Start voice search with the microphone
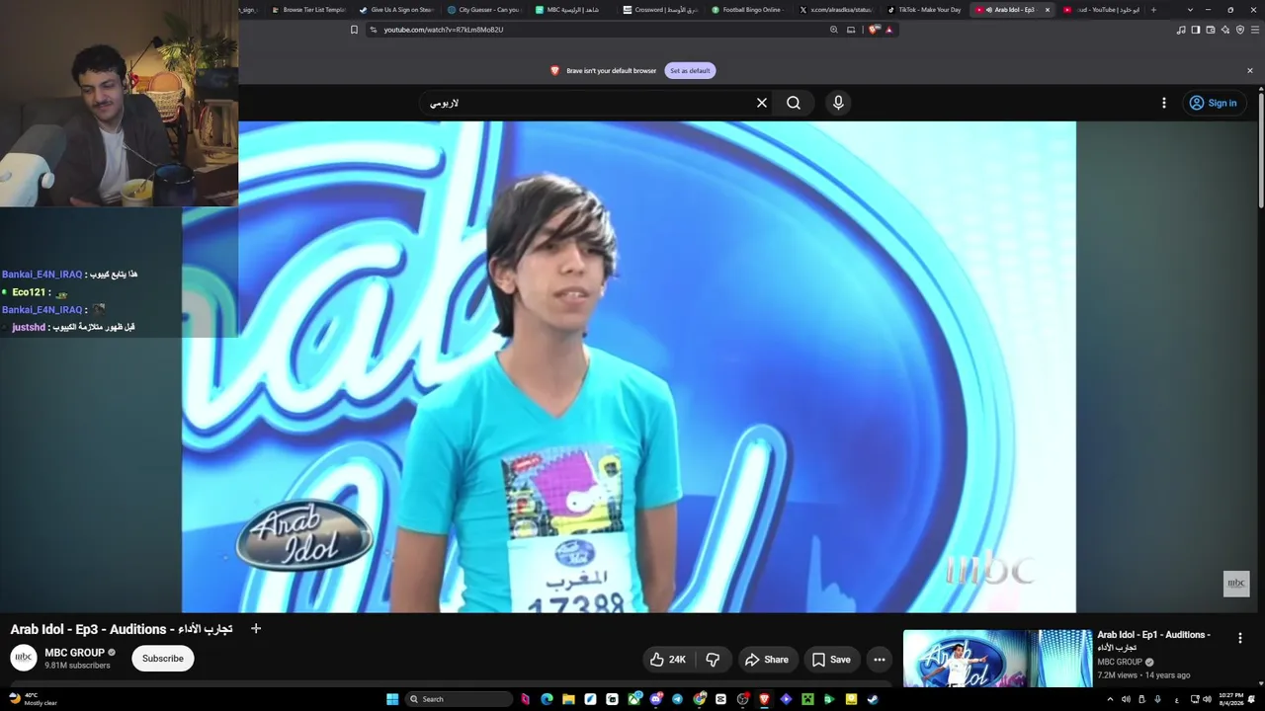Screen dimensions: 1265x711 click(x=838, y=103)
